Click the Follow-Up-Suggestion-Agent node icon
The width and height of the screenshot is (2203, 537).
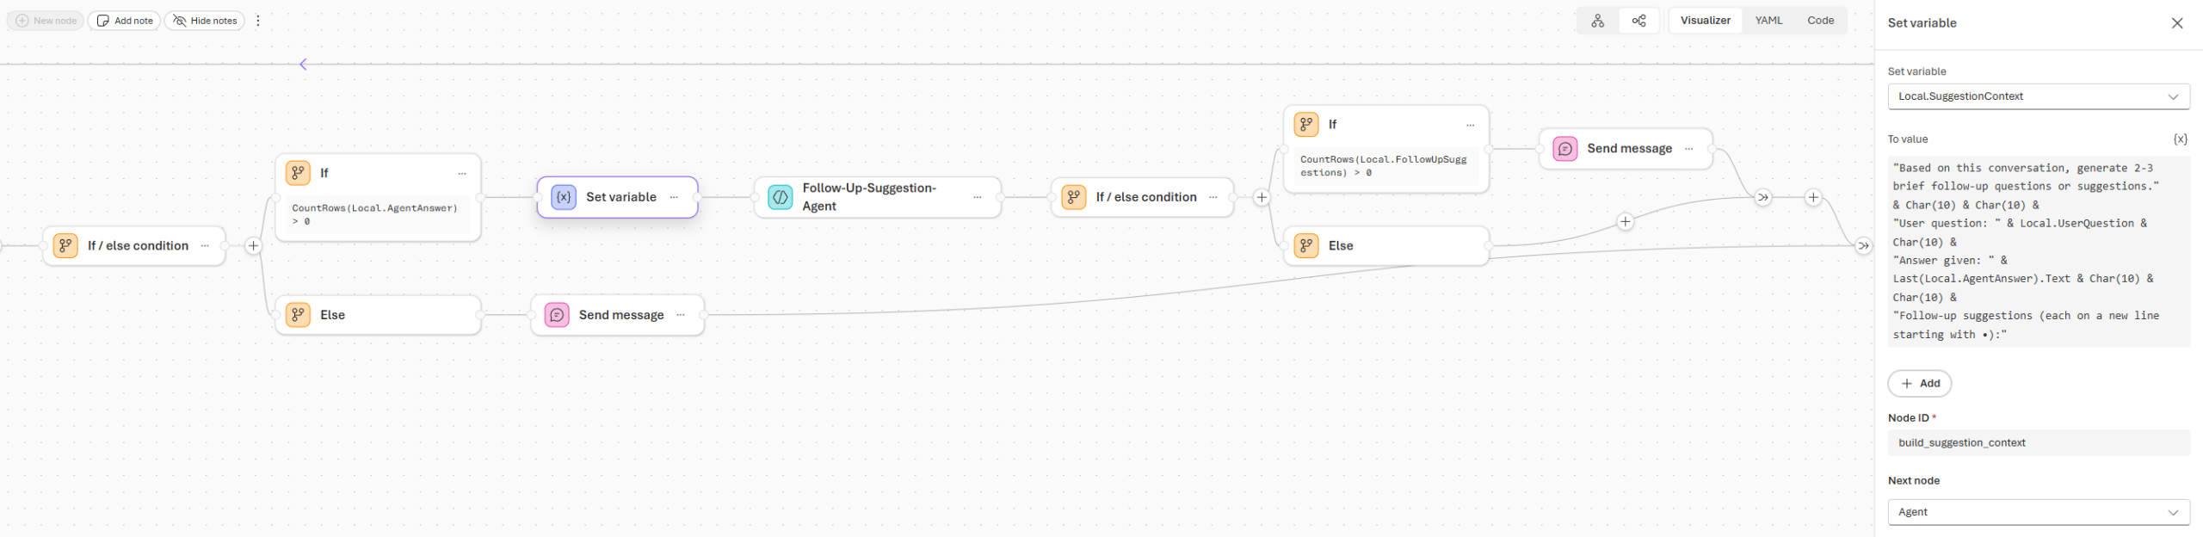click(x=780, y=197)
